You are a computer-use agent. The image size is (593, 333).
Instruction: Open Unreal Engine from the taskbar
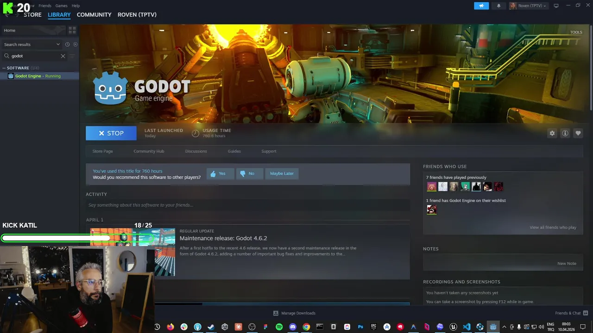coord(454,327)
